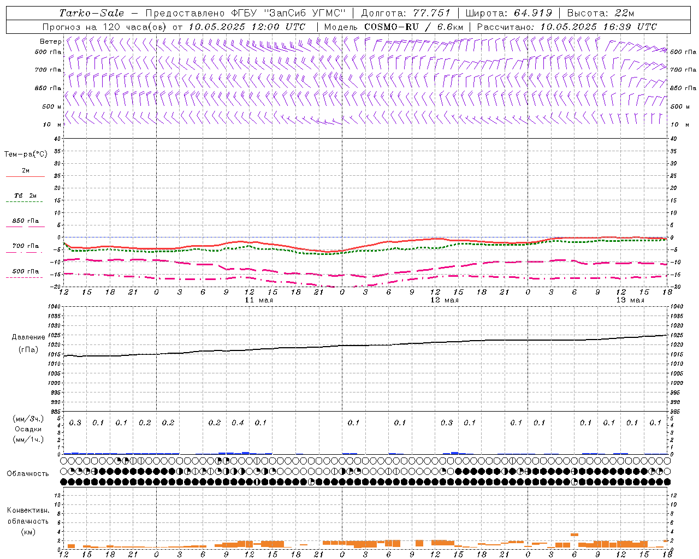Click the "(мм/1ч.)" precipitation unit label
The width and height of the screenshot is (699, 559).
[28, 440]
